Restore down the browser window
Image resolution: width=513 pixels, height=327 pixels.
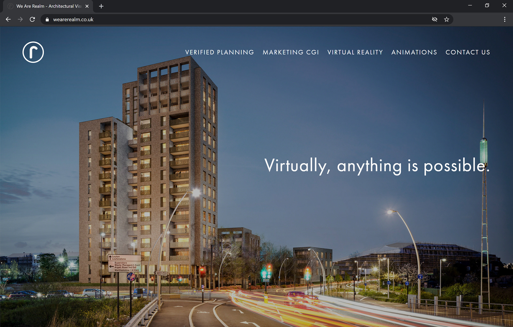(487, 5)
